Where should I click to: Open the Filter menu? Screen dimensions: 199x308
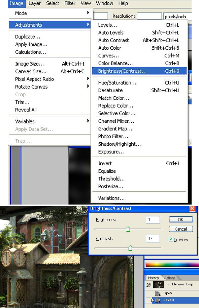(70, 3)
